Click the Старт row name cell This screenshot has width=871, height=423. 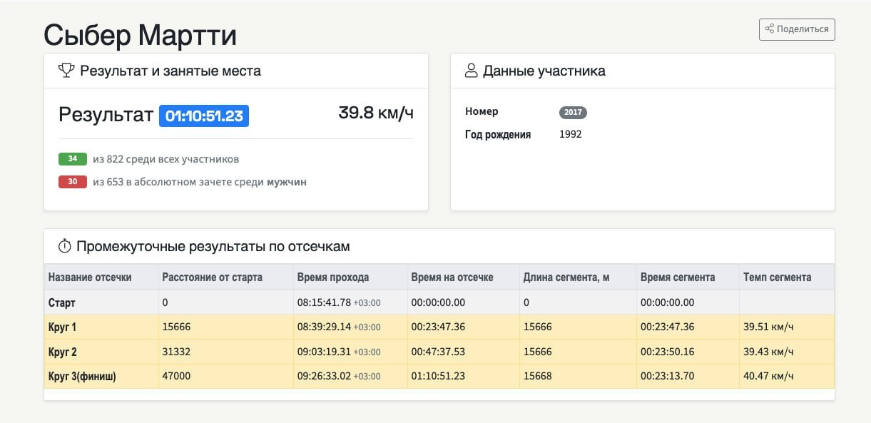[x=101, y=302]
